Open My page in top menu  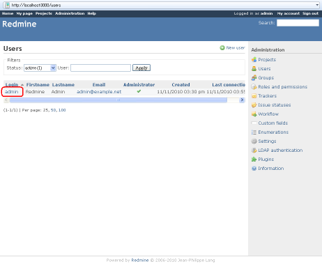point(24,13)
